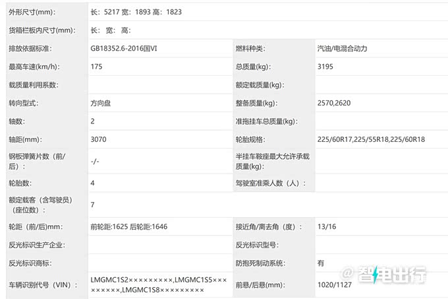This screenshot has width=448, height=299.
Task: Click the anti-lock braking system value 有
Action: coord(320,263)
